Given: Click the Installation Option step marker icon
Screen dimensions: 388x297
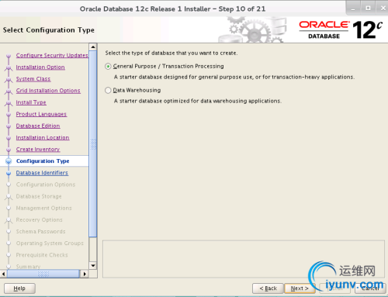Looking at the screenshot, I should pyautogui.click(x=9, y=67).
